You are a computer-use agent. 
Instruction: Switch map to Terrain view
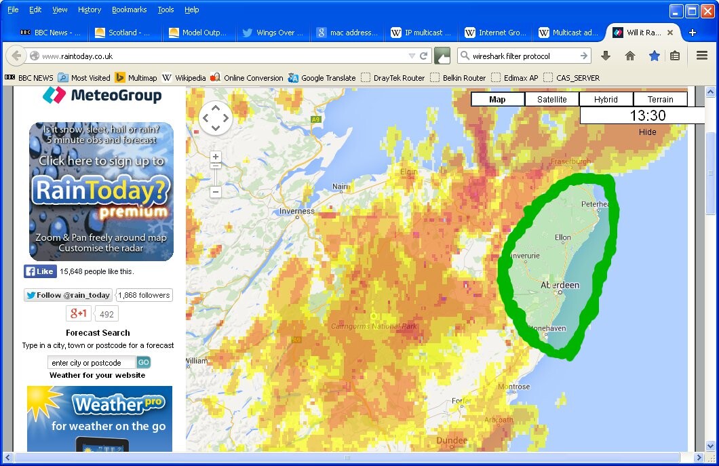(x=660, y=100)
